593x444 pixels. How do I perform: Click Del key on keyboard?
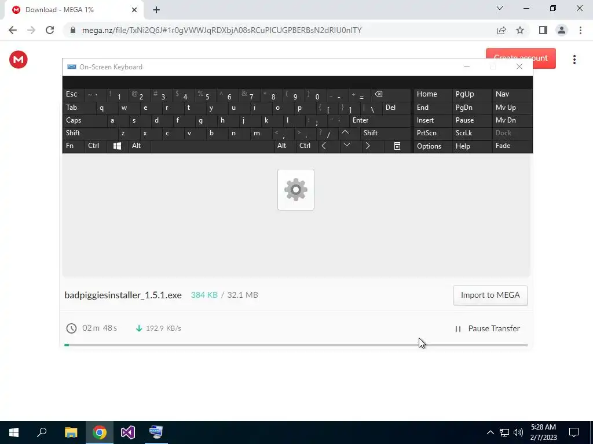(x=396, y=108)
